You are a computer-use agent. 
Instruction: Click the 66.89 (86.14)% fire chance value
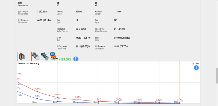click(44, 20)
